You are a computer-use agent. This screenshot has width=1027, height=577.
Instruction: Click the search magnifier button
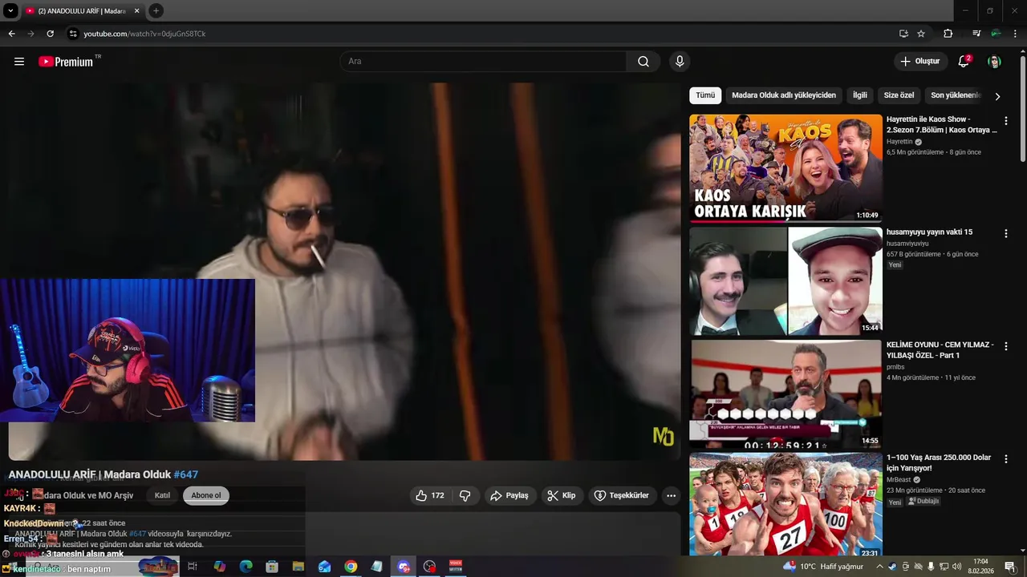pyautogui.click(x=643, y=62)
